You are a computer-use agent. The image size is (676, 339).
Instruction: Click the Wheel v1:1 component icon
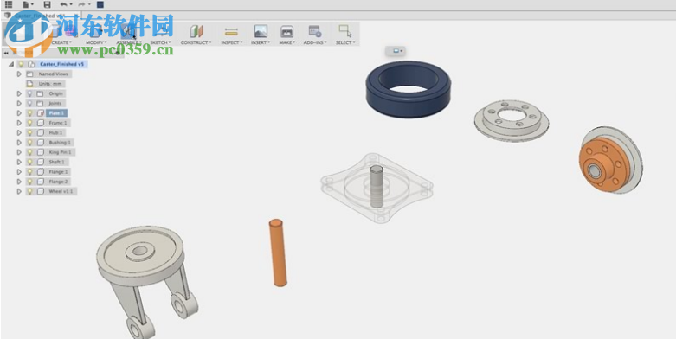point(41,191)
